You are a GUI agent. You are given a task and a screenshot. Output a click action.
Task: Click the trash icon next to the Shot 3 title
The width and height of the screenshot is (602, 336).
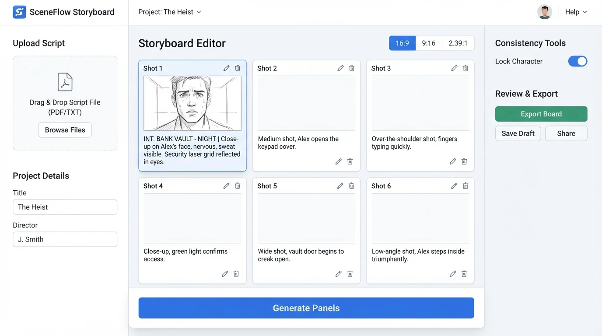[465, 68]
